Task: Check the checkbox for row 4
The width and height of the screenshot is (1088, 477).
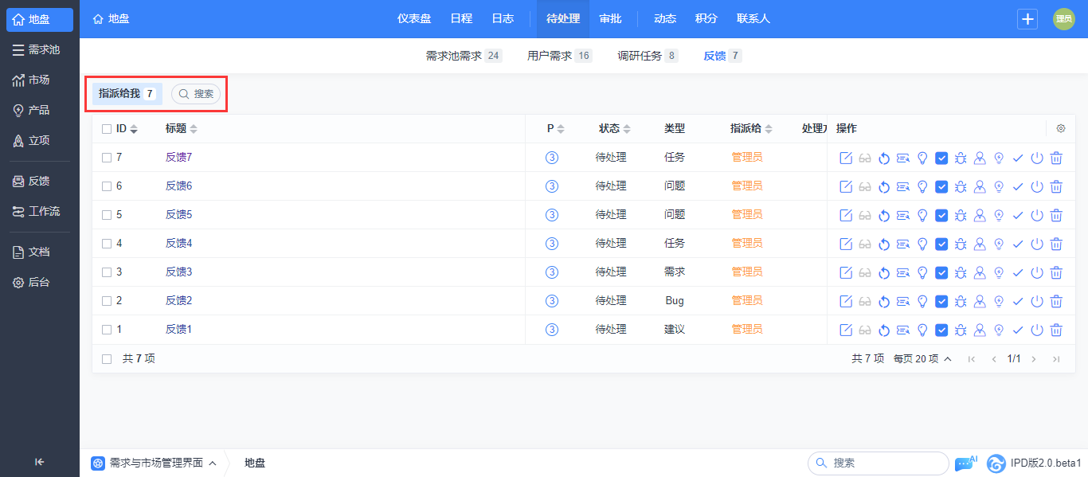Action: (x=107, y=244)
